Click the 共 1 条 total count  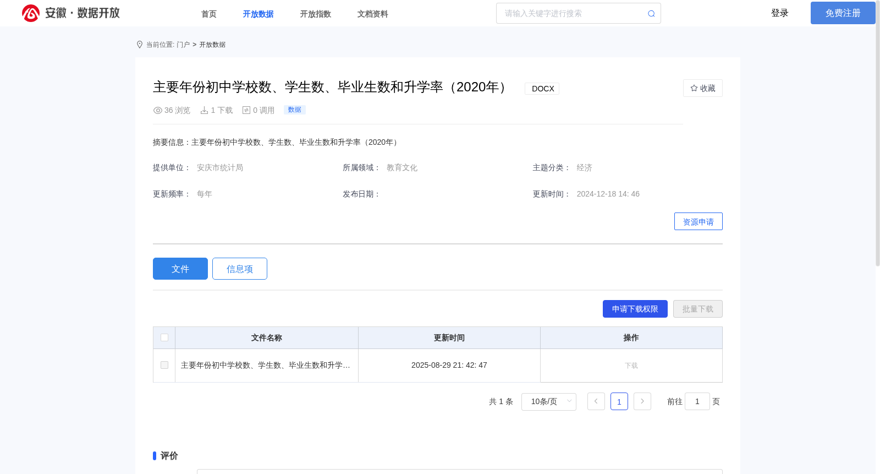501,401
